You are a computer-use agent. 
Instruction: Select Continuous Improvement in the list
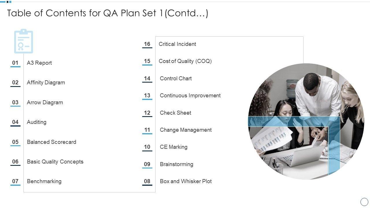[x=190, y=96]
